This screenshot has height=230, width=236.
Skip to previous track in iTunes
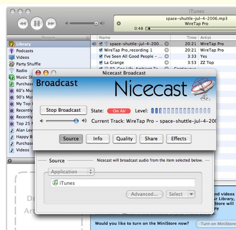coord(23,23)
